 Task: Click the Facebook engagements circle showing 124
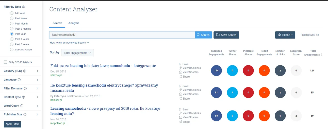(216, 70)
